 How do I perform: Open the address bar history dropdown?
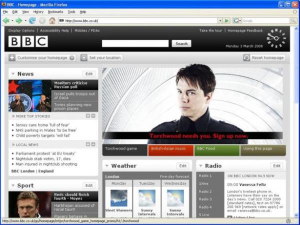[220, 20]
